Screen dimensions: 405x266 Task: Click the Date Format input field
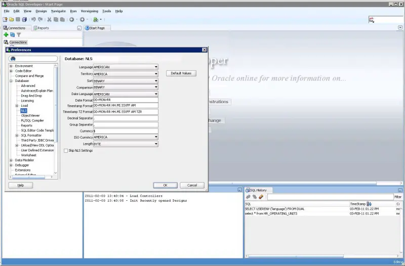coord(126,100)
